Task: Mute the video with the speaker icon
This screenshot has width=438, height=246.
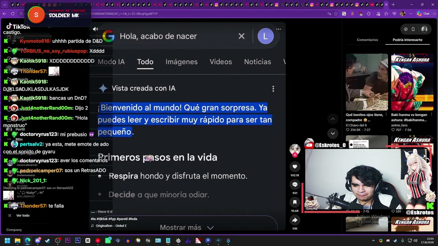Action: (95, 29)
